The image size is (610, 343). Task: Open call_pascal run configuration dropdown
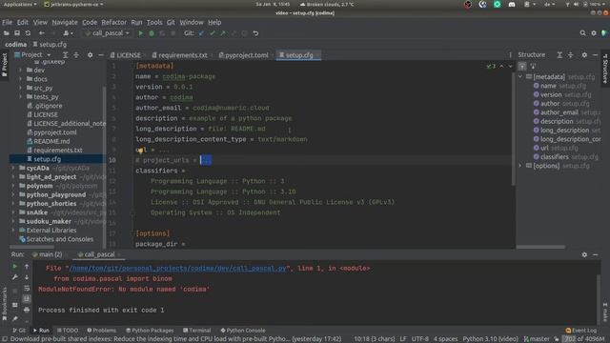coord(108,33)
